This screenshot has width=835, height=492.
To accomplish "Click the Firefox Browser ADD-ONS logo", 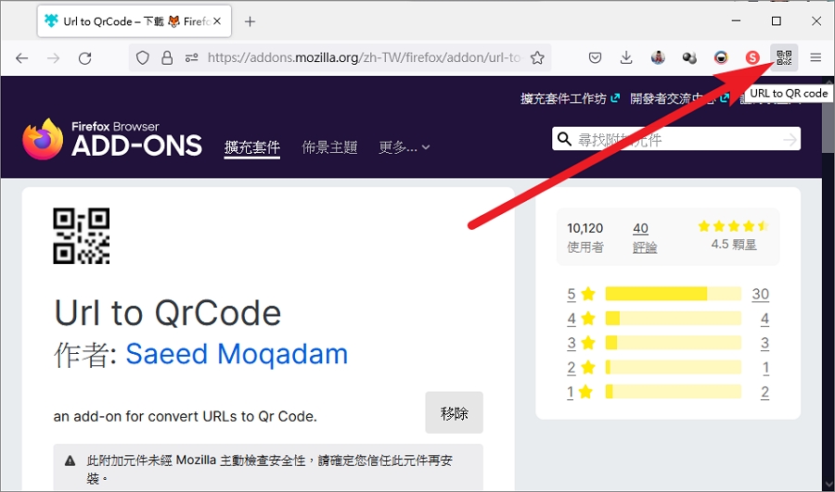I will point(112,139).
